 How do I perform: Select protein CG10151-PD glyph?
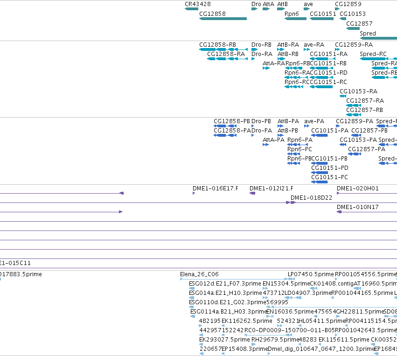pyautogui.click(x=320, y=173)
